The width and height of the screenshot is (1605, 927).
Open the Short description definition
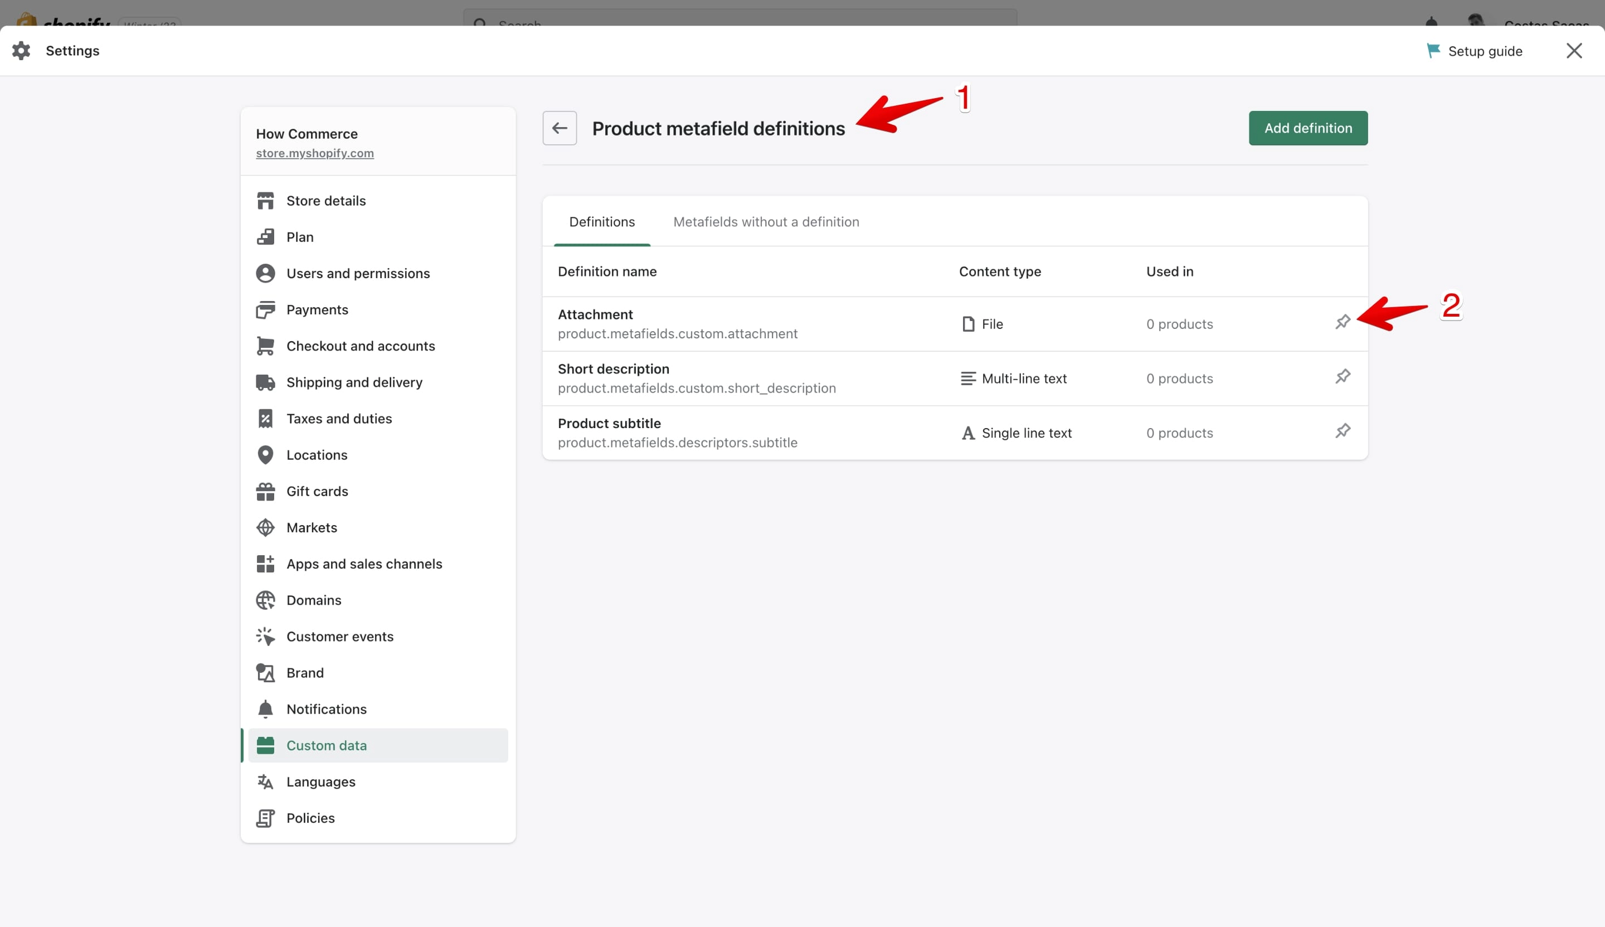click(x=614, y=368)
